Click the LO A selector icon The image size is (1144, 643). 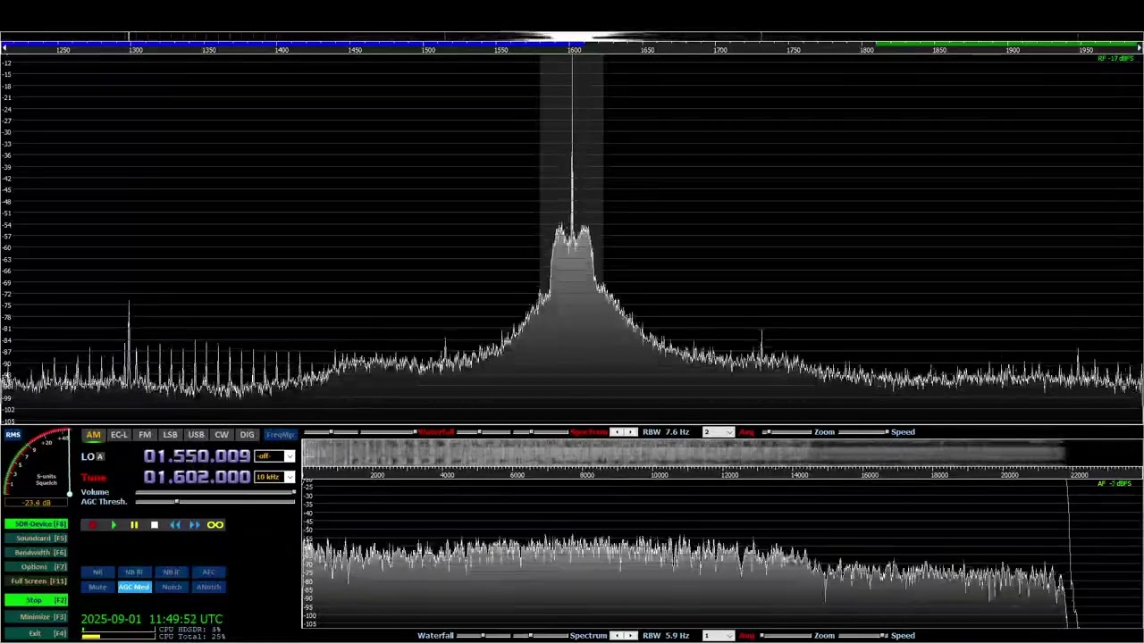coord(99,456)
